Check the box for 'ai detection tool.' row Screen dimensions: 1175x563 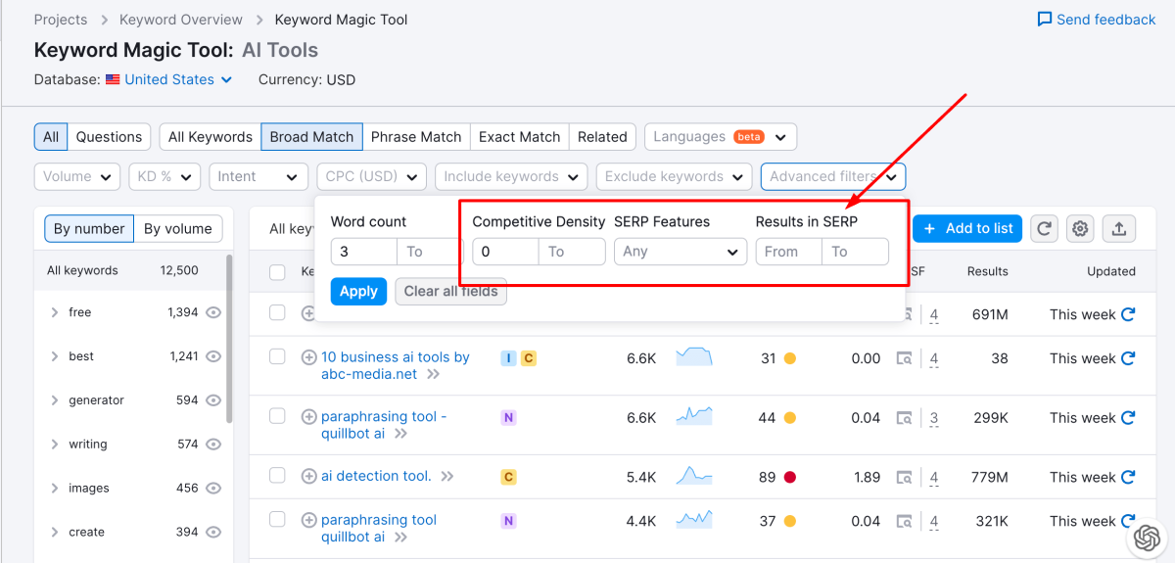point(278,476)
